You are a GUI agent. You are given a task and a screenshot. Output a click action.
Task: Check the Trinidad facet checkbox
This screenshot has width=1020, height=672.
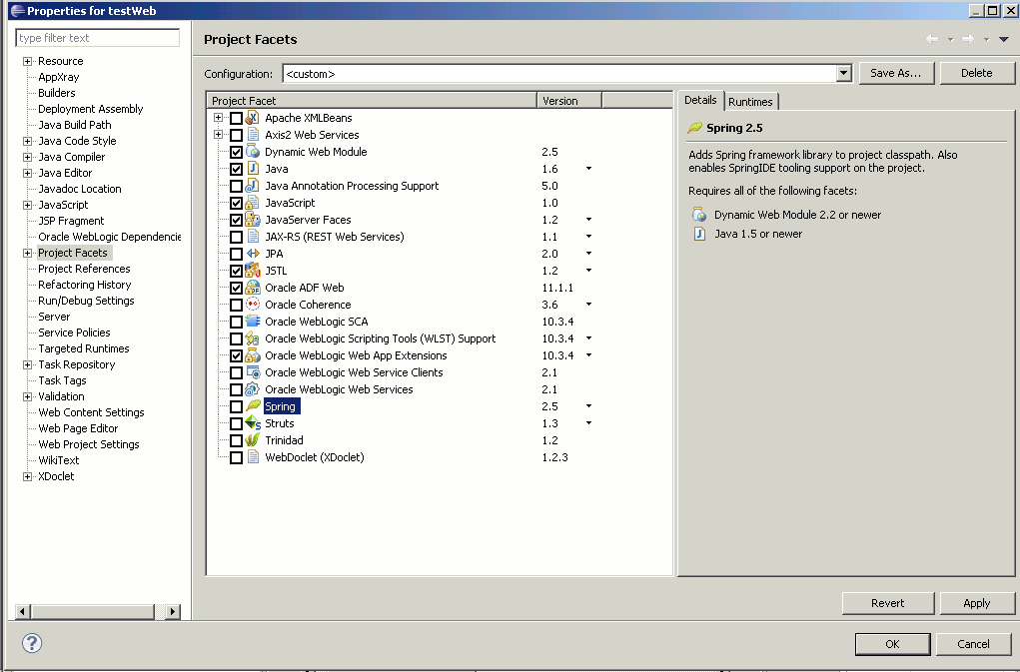(x=236, y=440)
